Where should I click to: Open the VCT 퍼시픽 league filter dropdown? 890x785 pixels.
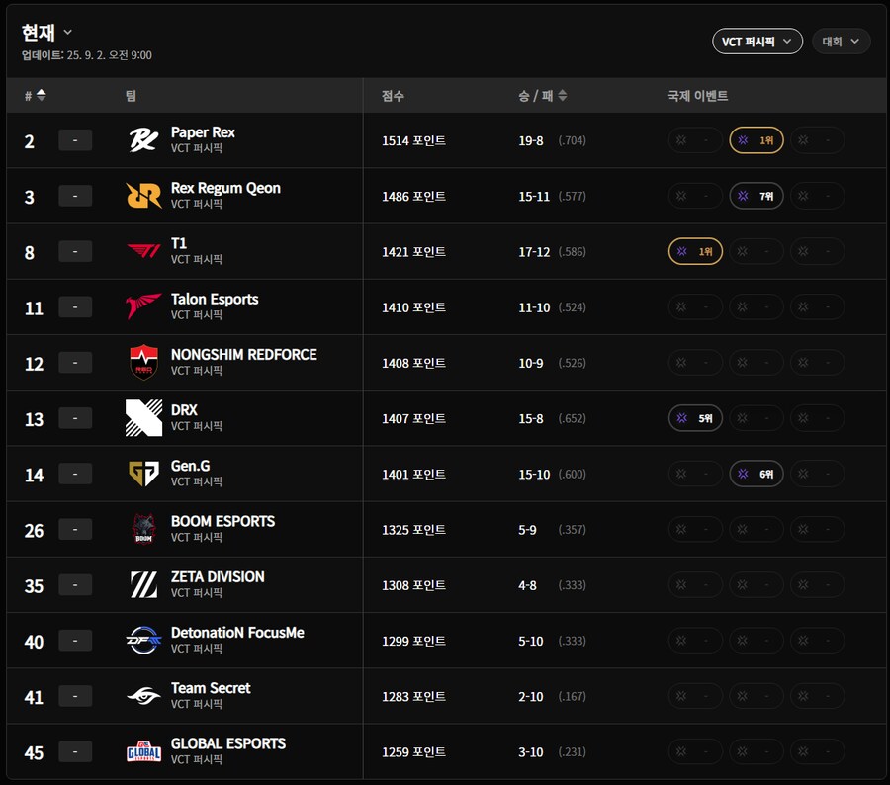757,42
